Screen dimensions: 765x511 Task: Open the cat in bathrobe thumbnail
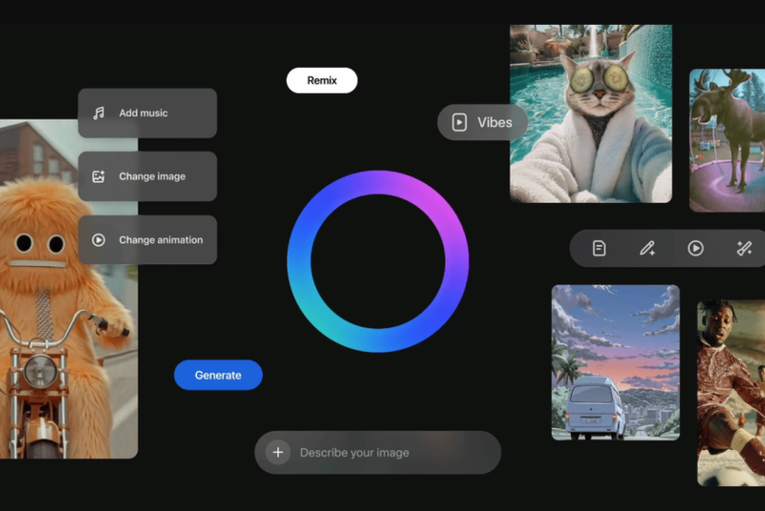[x=591, y=114]
